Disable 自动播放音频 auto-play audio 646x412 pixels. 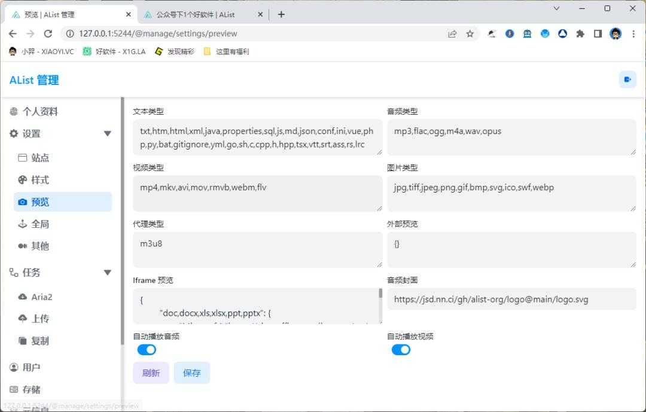click(147, 349)
